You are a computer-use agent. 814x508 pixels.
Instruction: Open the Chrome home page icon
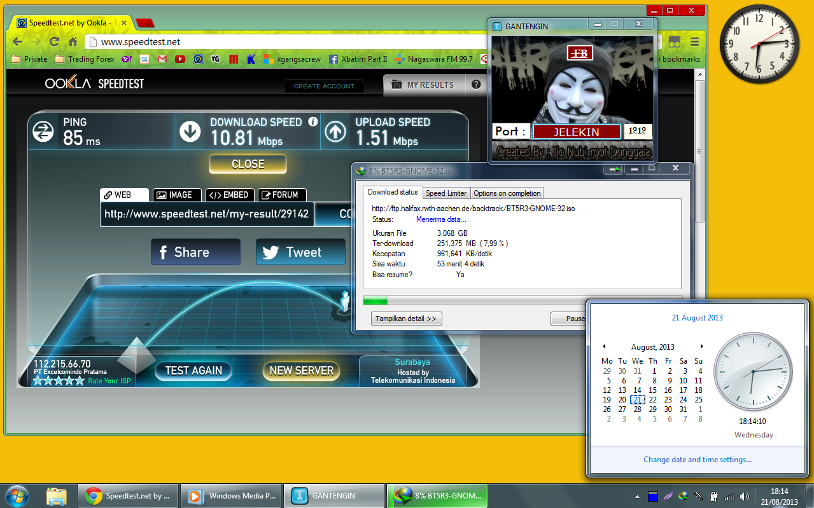[x=73, y=42]
